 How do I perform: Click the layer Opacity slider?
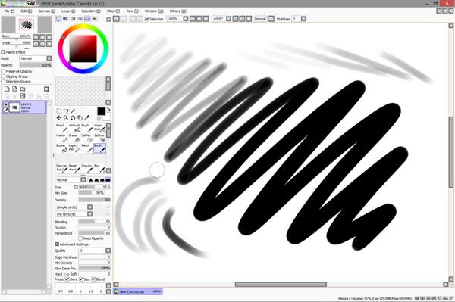(36, 65)
